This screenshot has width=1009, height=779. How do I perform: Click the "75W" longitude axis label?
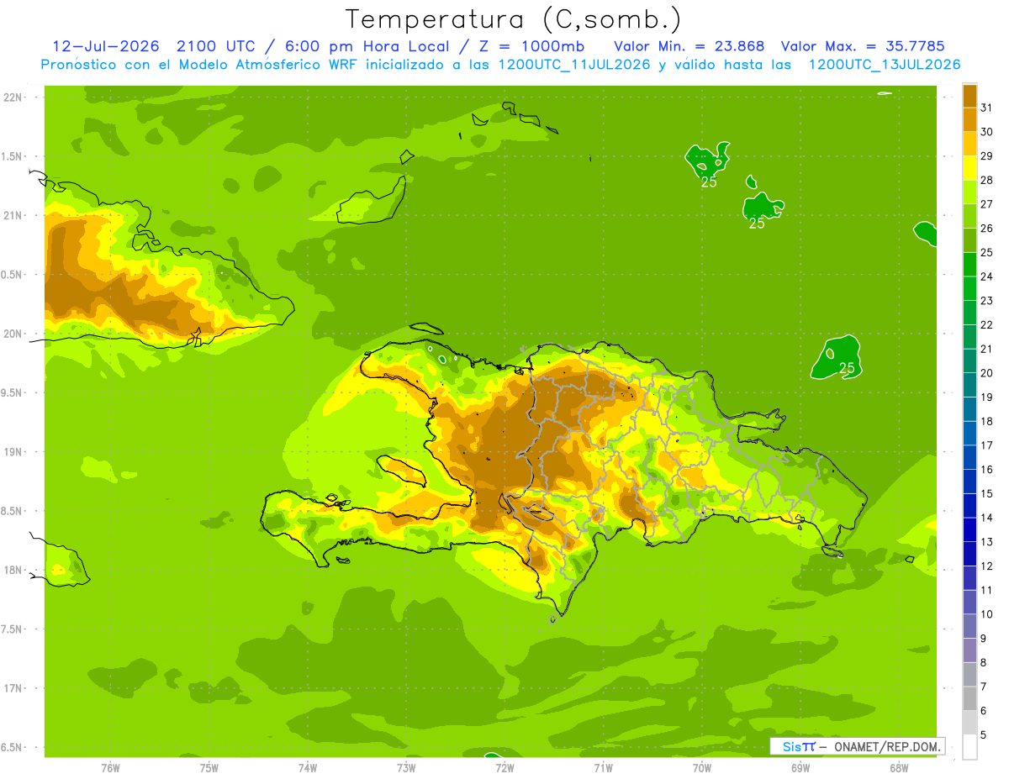[209, 767]
